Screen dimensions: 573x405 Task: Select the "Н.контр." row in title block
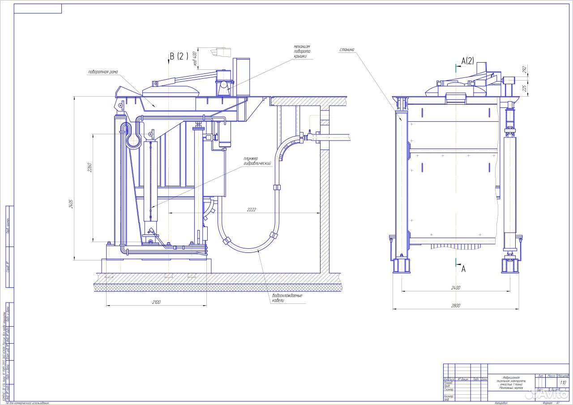click(x=449, y=396)
